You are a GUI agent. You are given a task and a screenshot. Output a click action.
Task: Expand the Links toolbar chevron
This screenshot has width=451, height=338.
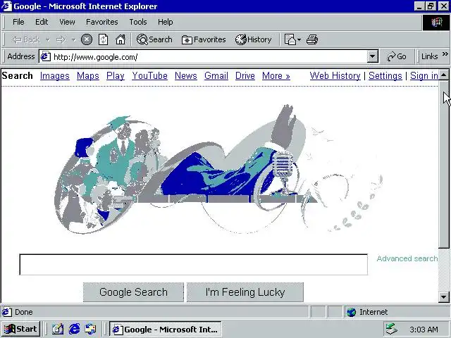coord(445,54)
